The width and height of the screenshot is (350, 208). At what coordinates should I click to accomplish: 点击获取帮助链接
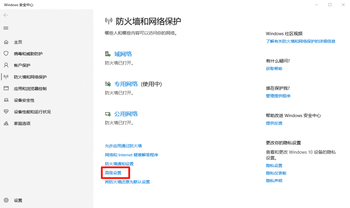pyautogui.click(x=274, y=68)
